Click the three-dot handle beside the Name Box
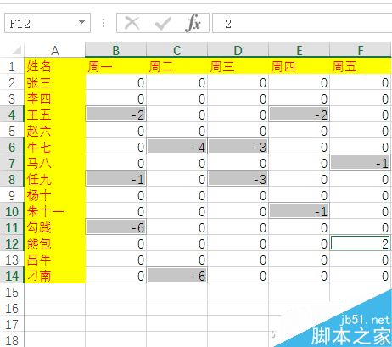Image resolution: width=392 pixels, height=347 pixels. pos(104,23)
